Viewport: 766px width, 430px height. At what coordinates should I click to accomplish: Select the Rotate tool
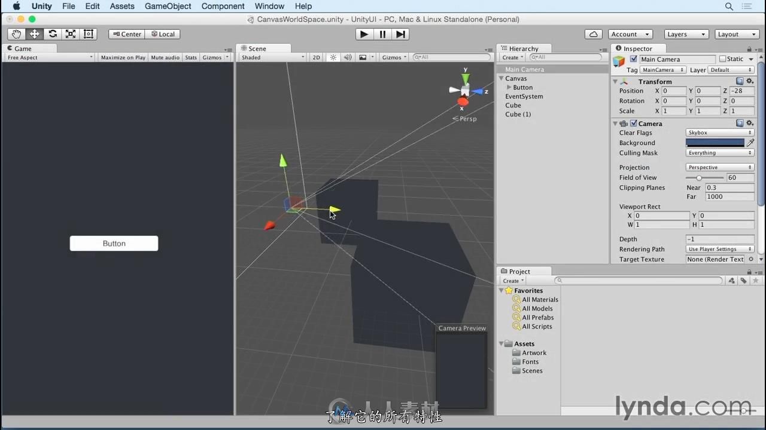[x=53, y=34]
